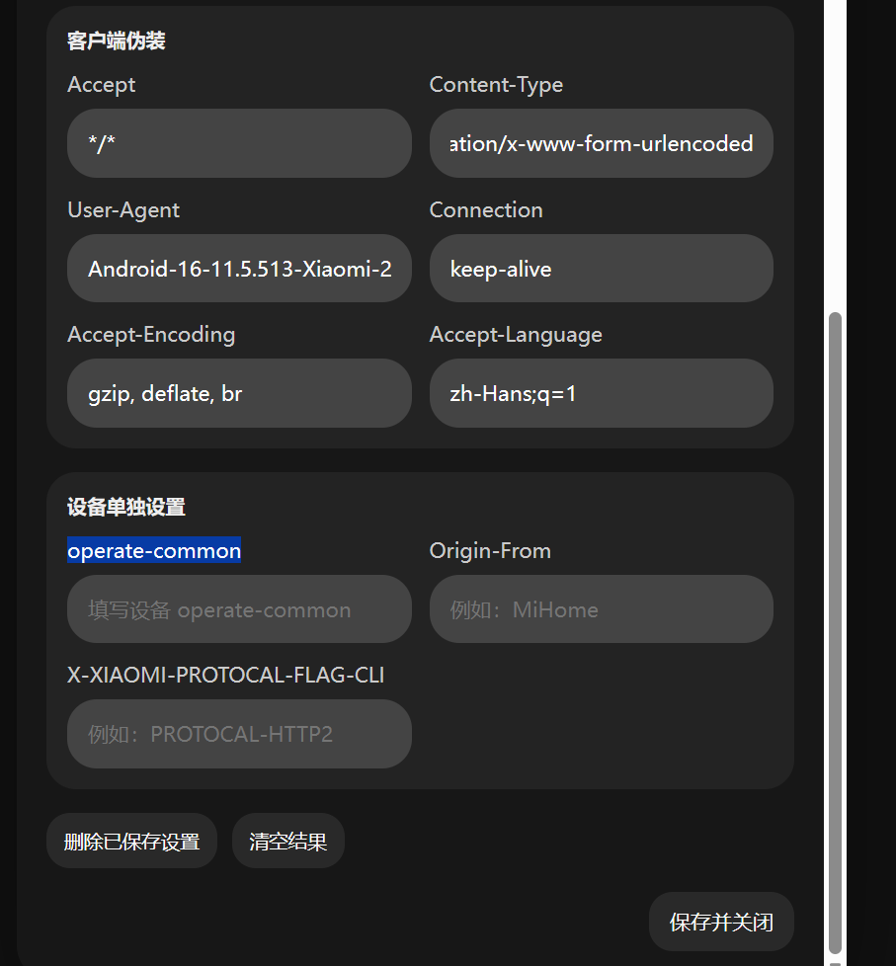Focus the User-Agent field with Android value
The width and height of the screenshot is (896, 966).
pos(239,269)
